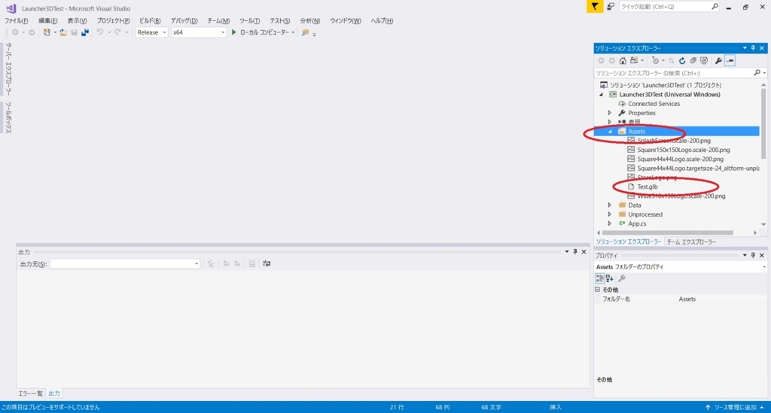
Task: Open the ファイル(F) menu
Action: click(x=17, y=20)
